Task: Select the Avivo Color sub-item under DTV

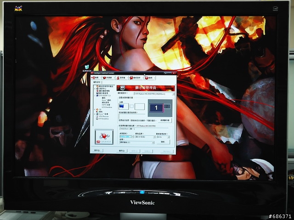Action: [106, 100]
